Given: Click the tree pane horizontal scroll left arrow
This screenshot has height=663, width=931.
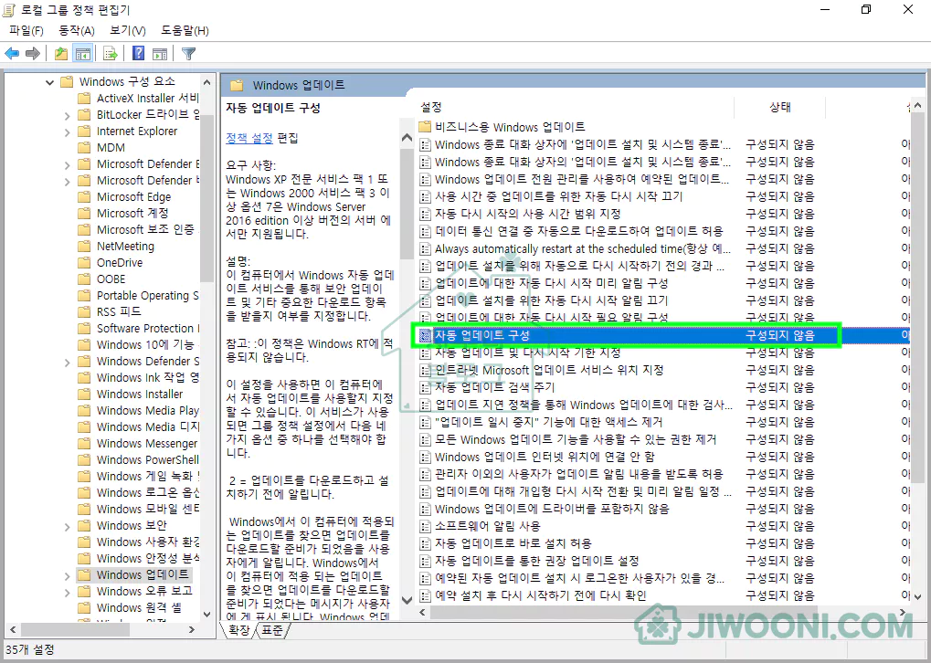Looking at the screenshot, I should (x=13, y=629).
